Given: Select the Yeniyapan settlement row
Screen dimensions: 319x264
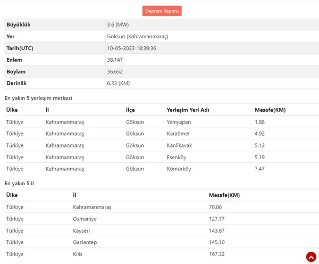Looking at the screenshot, I should (162, 122).
